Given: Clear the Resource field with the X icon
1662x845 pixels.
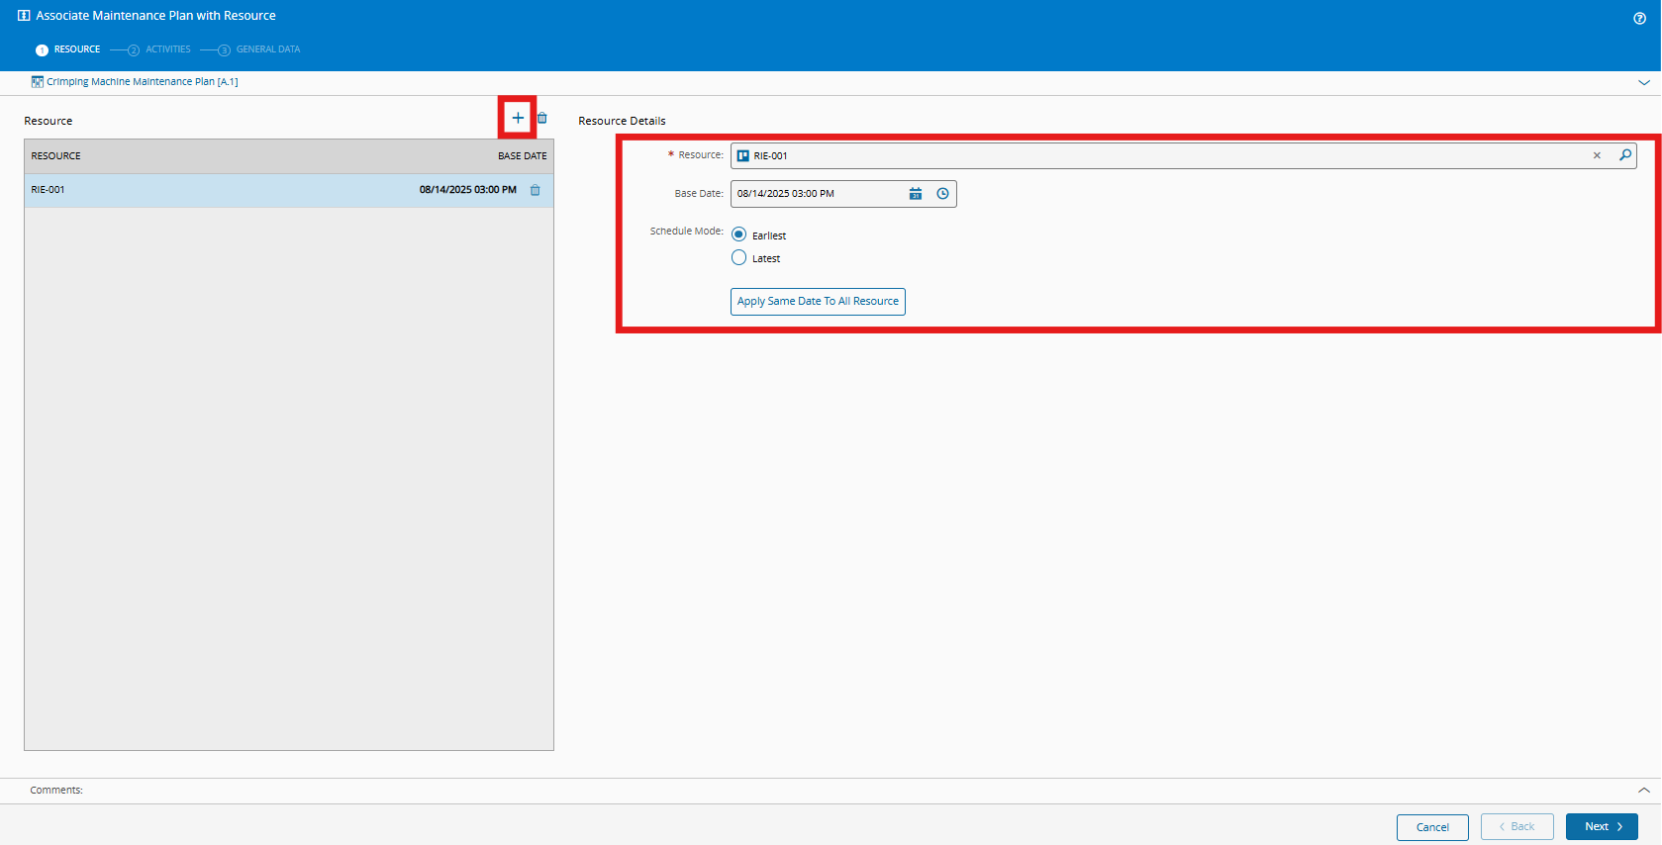Looking at the screenshot, I should coord(1597,155).
